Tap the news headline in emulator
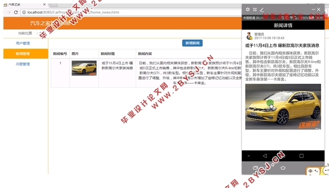Image resolution: width=329 pixels, height=188 pixels. coord(282,45)
